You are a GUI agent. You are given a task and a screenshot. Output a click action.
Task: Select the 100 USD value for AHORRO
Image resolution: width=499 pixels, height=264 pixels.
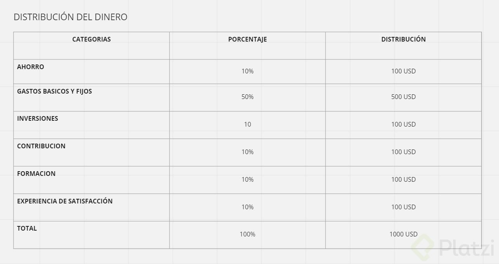click(403, 71)
